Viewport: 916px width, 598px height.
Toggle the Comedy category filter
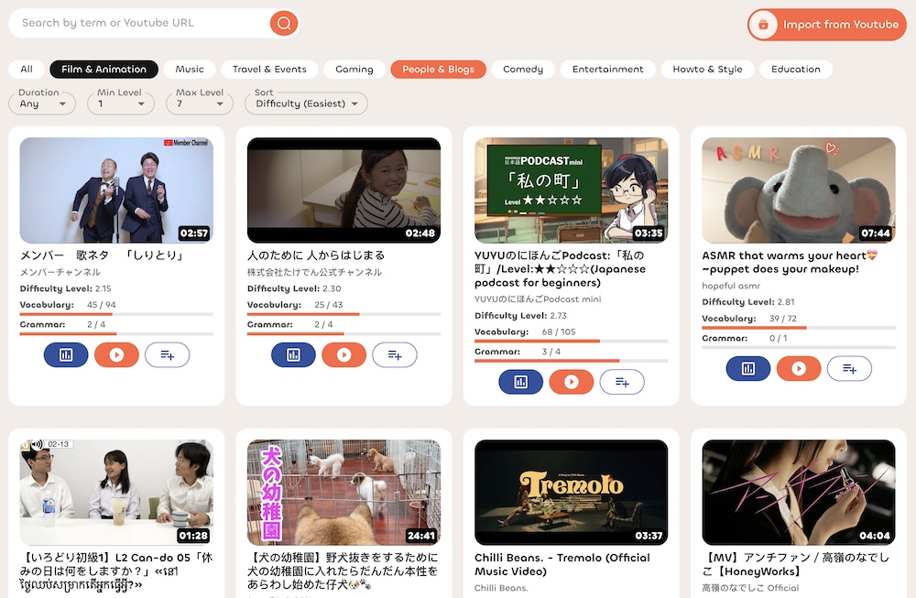pos(522,69)
